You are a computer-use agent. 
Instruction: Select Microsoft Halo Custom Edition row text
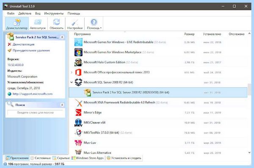pos(105,62)
